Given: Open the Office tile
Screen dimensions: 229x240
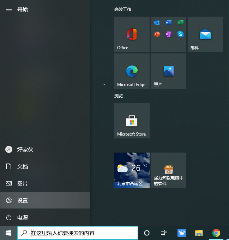Looking at the screenshot, I should pyautogui.click(x=132, y=34).
